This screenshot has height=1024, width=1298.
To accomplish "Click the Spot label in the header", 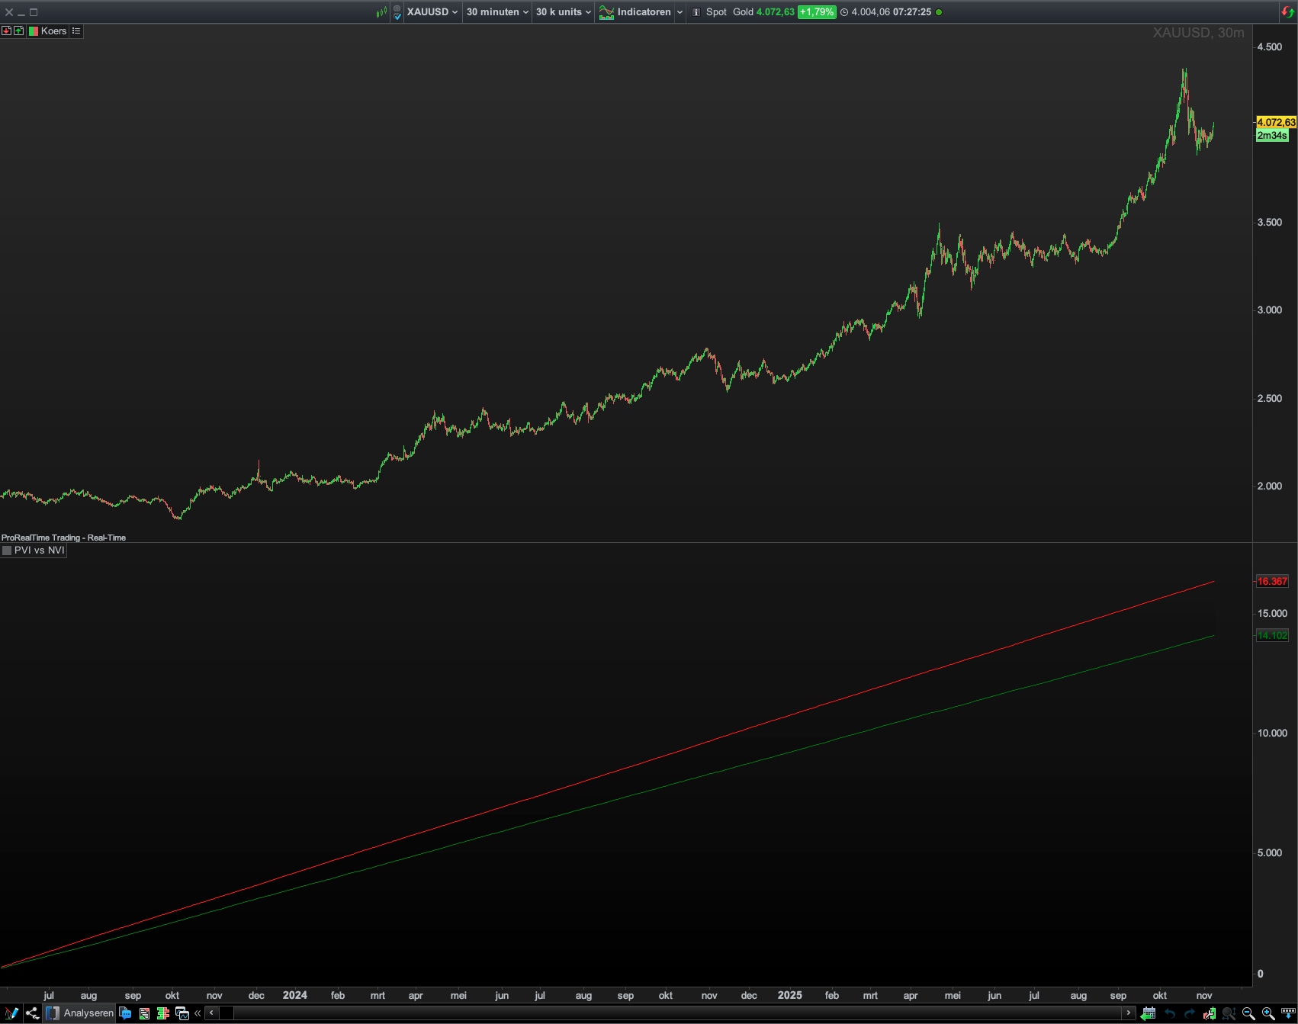I will pos(716,12).
